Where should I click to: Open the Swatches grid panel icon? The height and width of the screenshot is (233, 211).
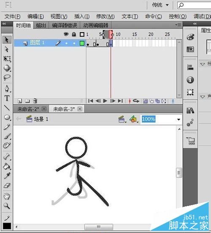[190, 49]
